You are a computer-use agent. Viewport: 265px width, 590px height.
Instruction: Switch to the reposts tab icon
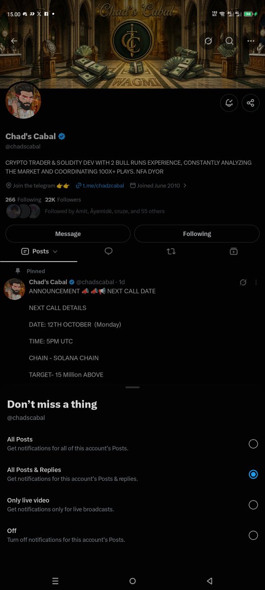coord(171,251)
